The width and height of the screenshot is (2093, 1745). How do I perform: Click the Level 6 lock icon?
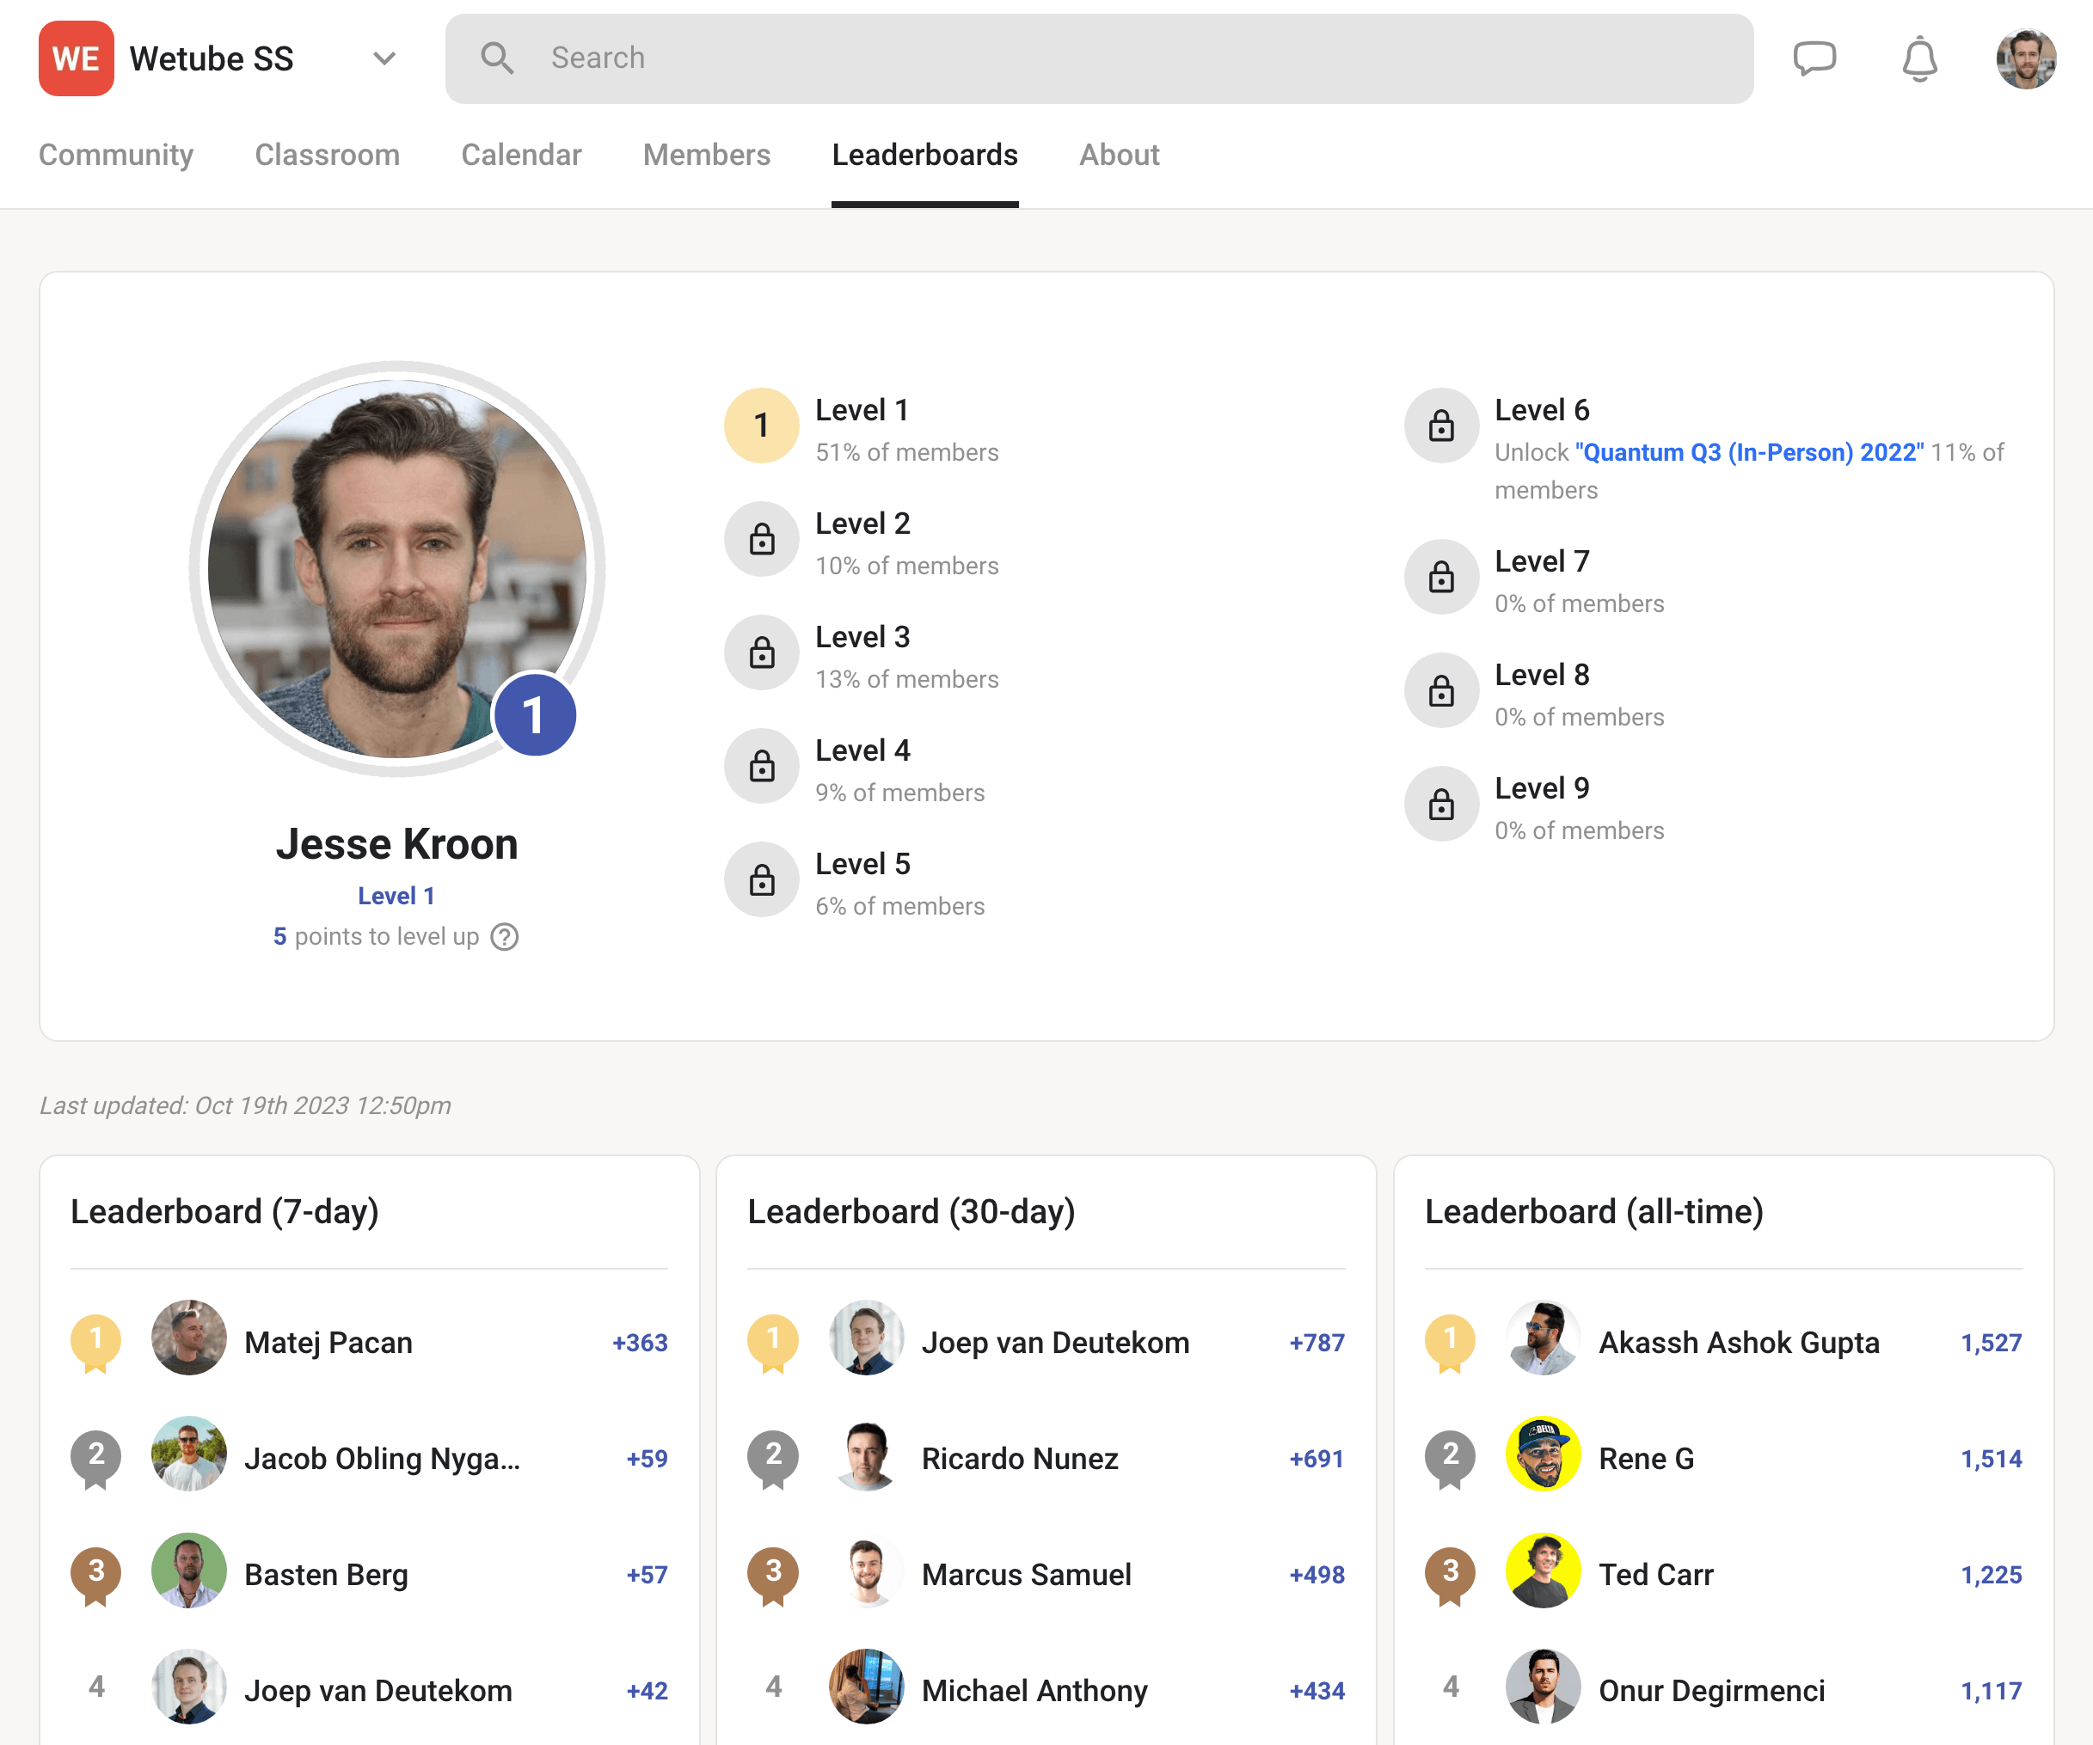(x=1440, y=426)
